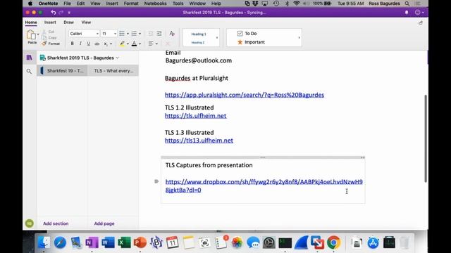
Task: Click the note container paragraph handle
Action: pyautogui.click(x=156, y=181)
